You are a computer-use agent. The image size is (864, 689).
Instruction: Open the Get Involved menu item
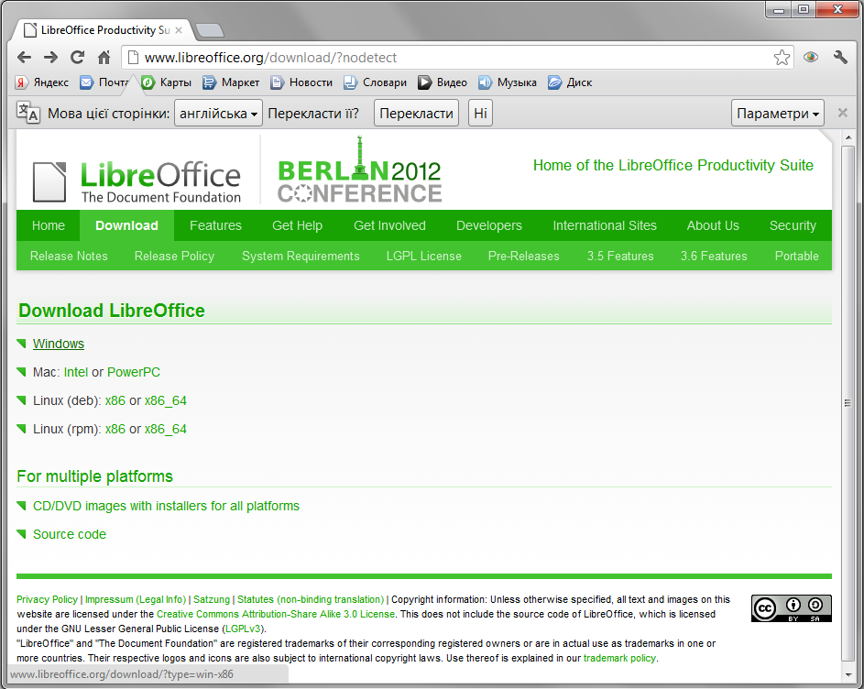(389, 225)
